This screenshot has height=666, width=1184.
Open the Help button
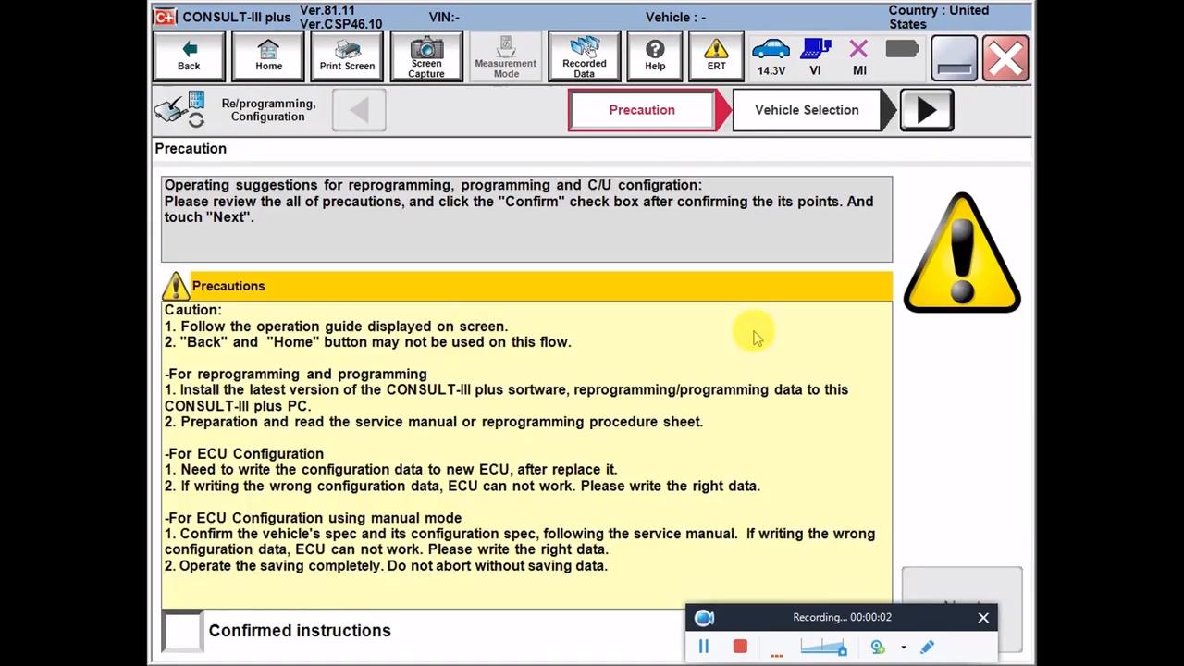655,56
